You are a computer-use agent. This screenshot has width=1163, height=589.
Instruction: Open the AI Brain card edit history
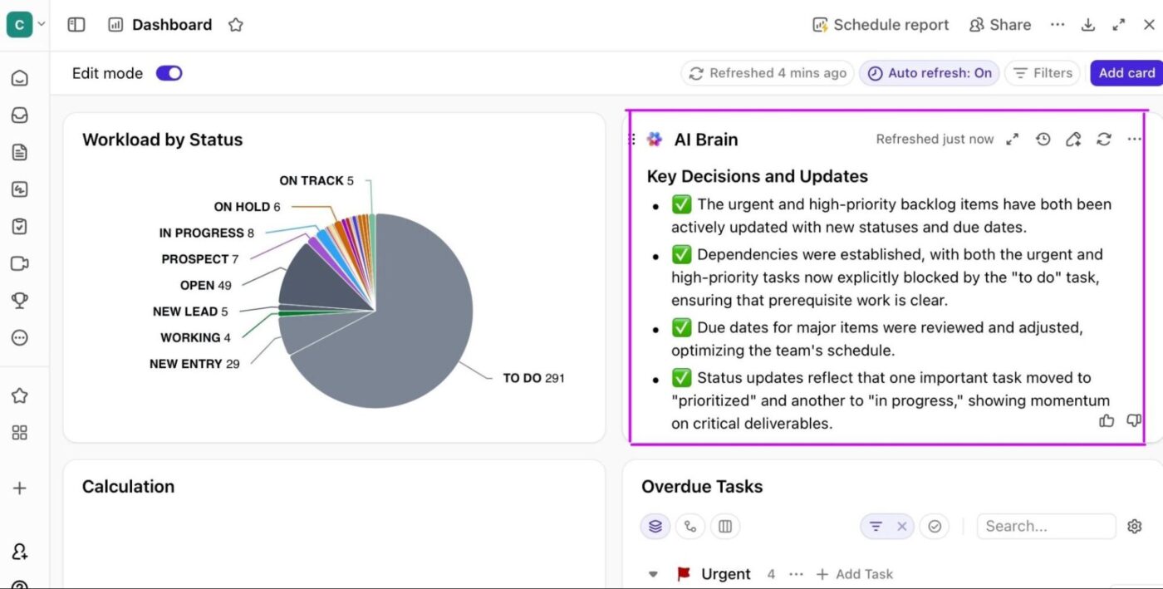tap(1043, 139)
